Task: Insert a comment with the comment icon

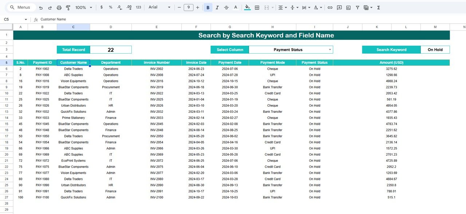Action: click(x=339, y=7)
